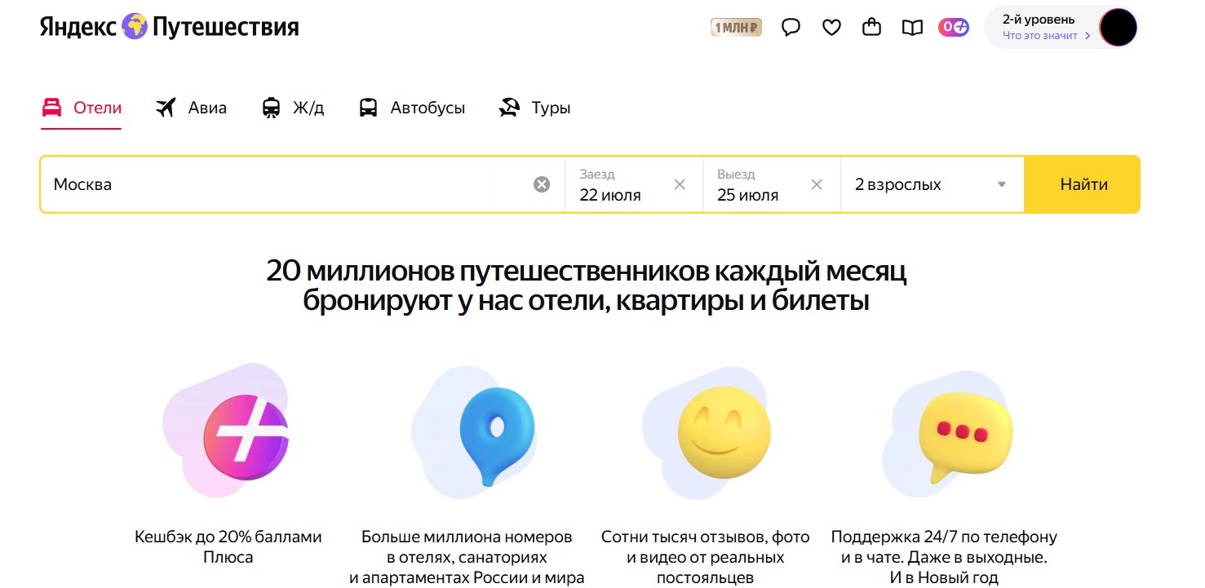Switch to the Автобусы tab
Screen dimensions: 1205x588
point(412,108)
